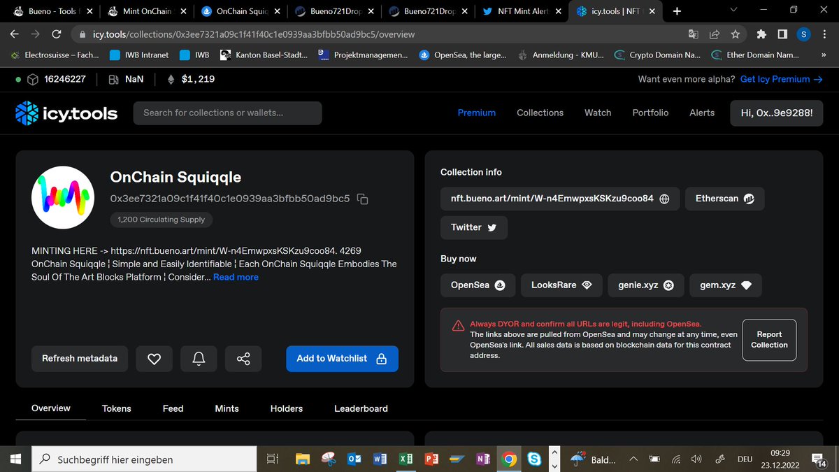Click the Add to Watchlist button
The width and height of the screenshot is (839, 472).
click(342, 359)
